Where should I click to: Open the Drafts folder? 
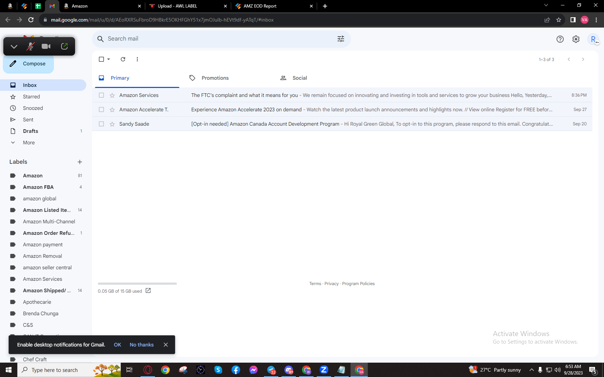(43, 131)
